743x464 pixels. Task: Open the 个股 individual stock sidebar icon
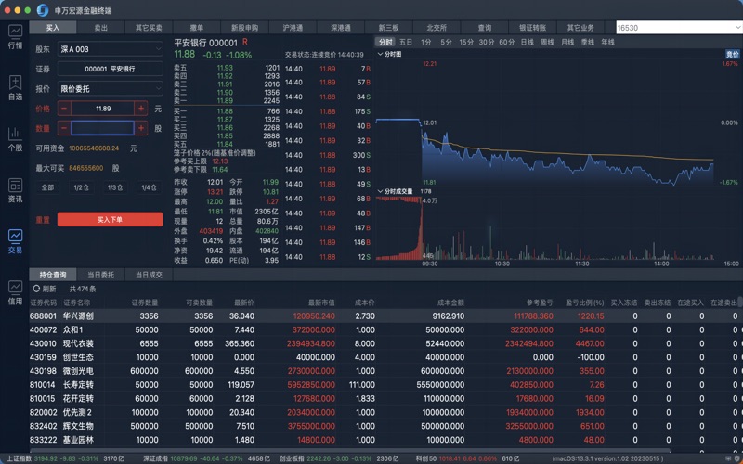pyautogui.click(x=15, y=139)
